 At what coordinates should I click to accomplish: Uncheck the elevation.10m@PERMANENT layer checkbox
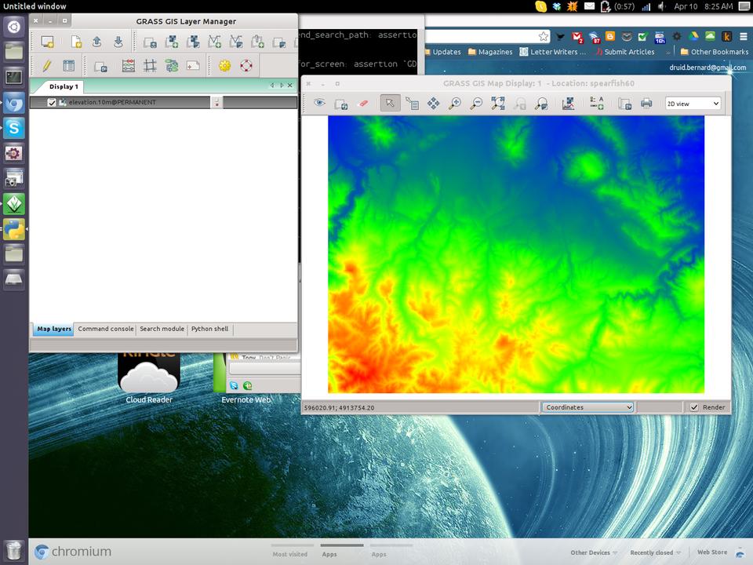(x=52, y=103)
